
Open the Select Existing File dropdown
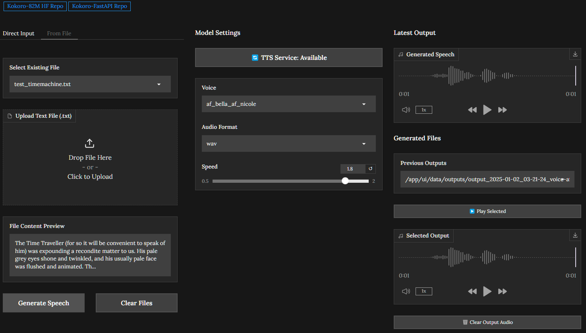(x=90, y=84)
